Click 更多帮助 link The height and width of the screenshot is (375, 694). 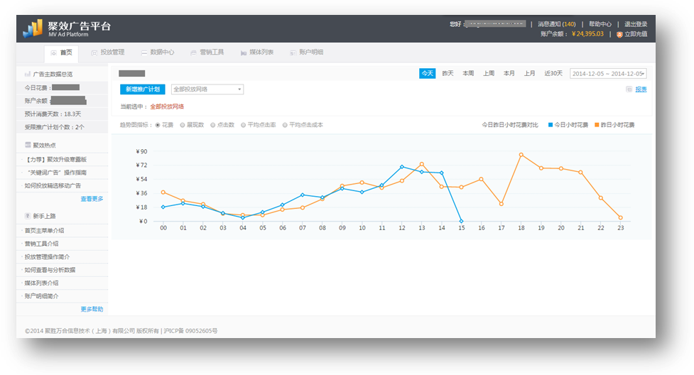pos(92,309)
